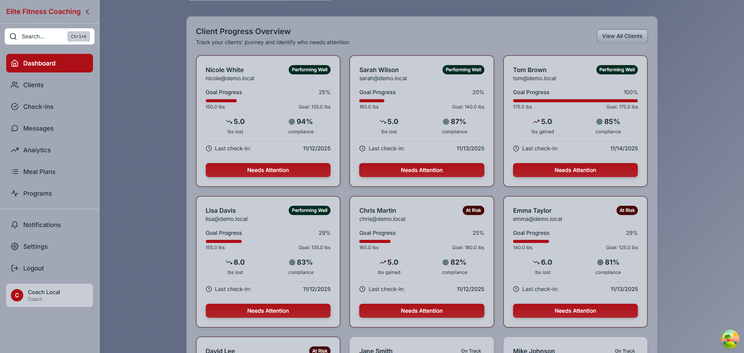Image resolution: width=744 pixels, height=353 pixels.
Task: Click the Settings gear icon
Action: click(15, 246)
